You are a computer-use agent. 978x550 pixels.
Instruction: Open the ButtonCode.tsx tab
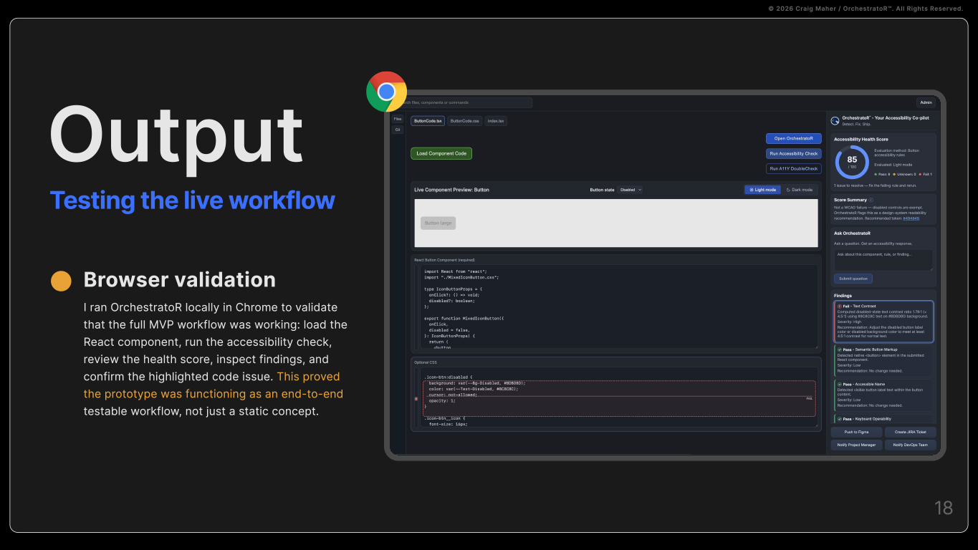pos(428,121)
